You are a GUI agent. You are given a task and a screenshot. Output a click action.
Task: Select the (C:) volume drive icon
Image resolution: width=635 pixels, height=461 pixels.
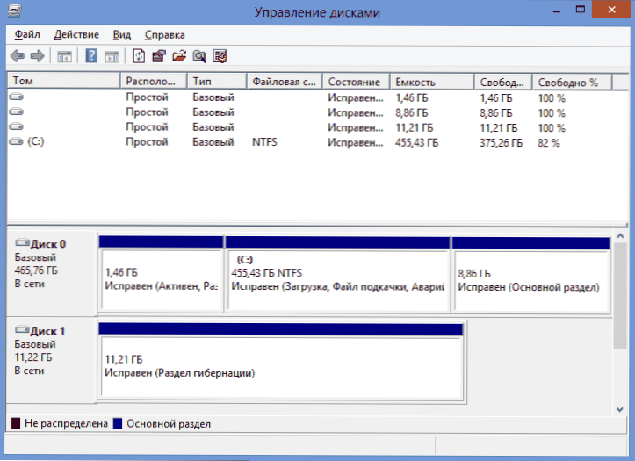point(17,141)
